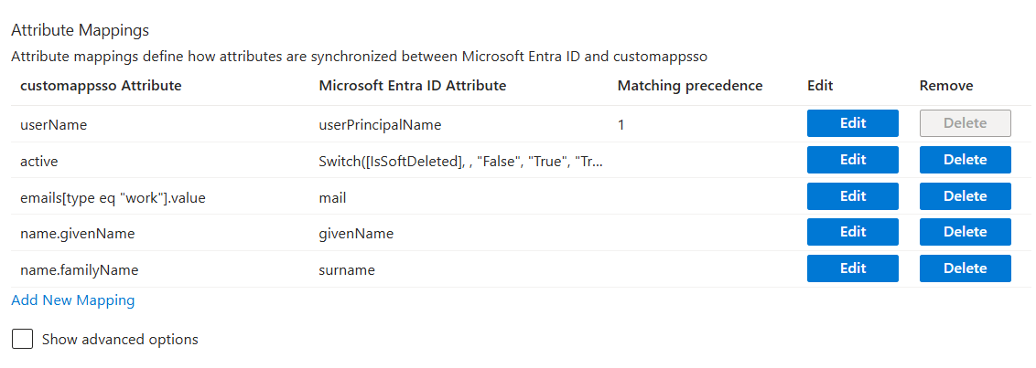Image resolution: width=1036 pixels, height=368 pixels.
Task: Delete the emails work value mapping
Action: 965,196
